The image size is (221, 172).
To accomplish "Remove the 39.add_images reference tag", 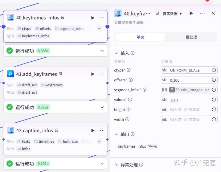I will tap(208, 90).
